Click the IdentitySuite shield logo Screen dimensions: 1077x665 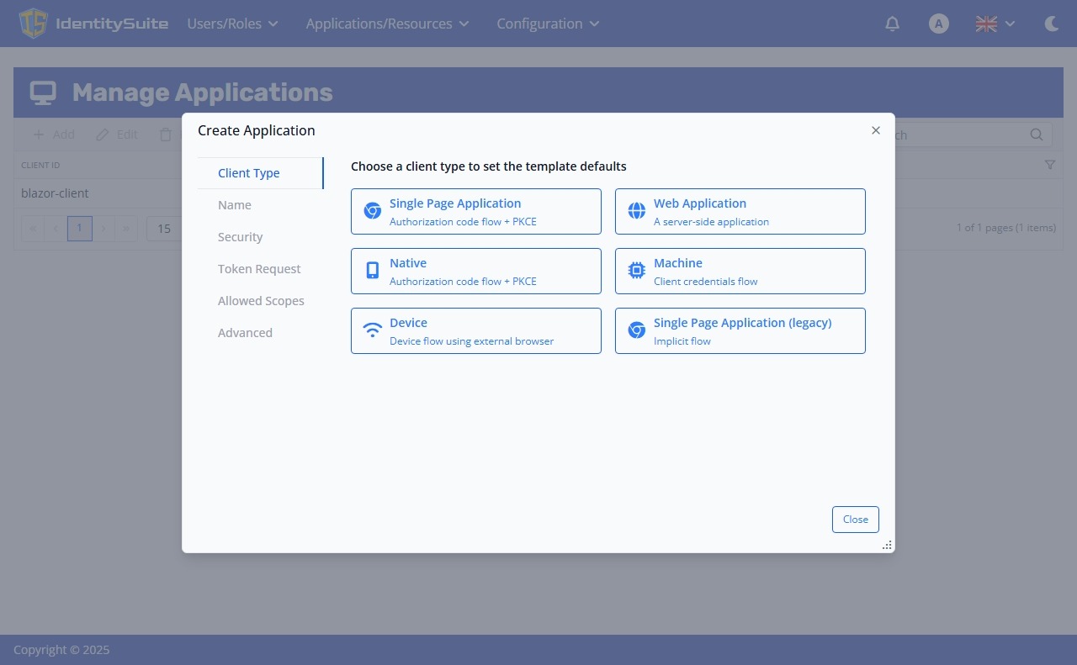33,23
